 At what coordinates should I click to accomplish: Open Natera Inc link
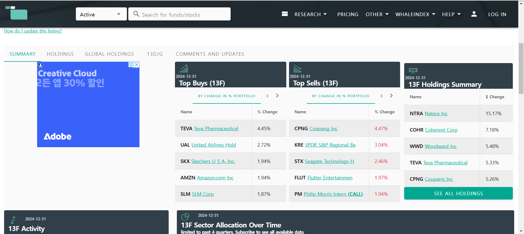(x=436, y=113)
